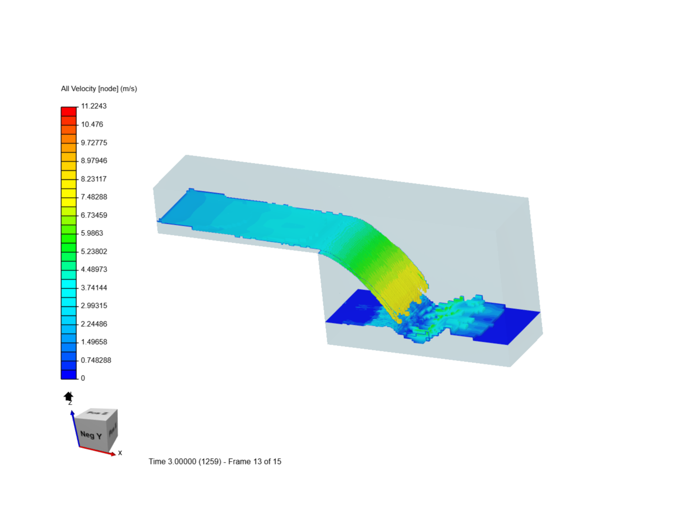Click the legend value 5.23802
The image size is (696, 522).
pos(94,251)
